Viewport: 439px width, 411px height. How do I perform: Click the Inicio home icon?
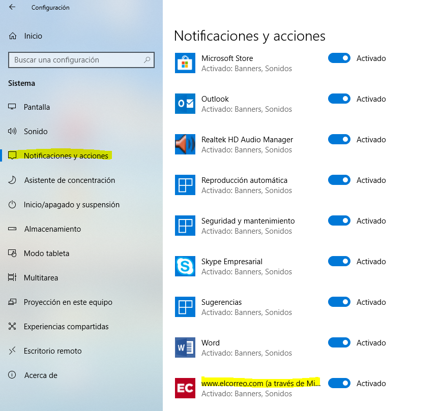(13, 36)
